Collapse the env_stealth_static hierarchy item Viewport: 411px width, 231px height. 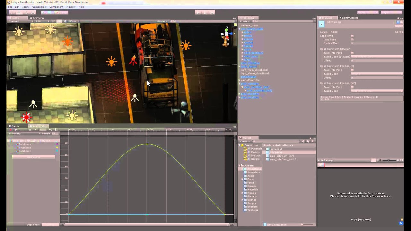pyautogui.click(x=240, y=29)
